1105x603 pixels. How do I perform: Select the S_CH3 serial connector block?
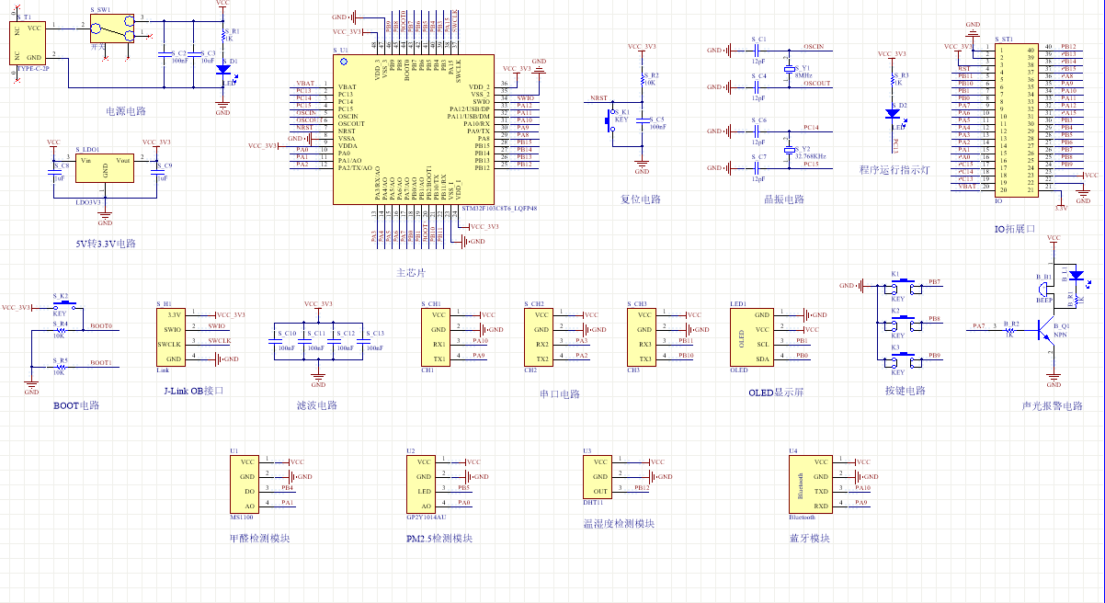643,337
